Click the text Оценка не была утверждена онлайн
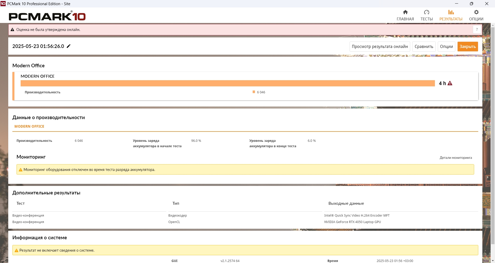Viewport: 495px width, 263px height. (x=48, y=30)
